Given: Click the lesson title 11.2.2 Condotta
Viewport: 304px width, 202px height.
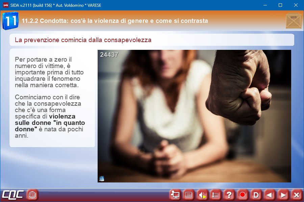Looking at the screenshot, I should coord(115,21).
